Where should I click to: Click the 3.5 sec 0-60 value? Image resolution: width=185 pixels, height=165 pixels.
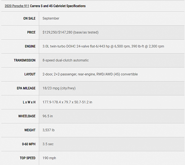click(x=48, y=144)
